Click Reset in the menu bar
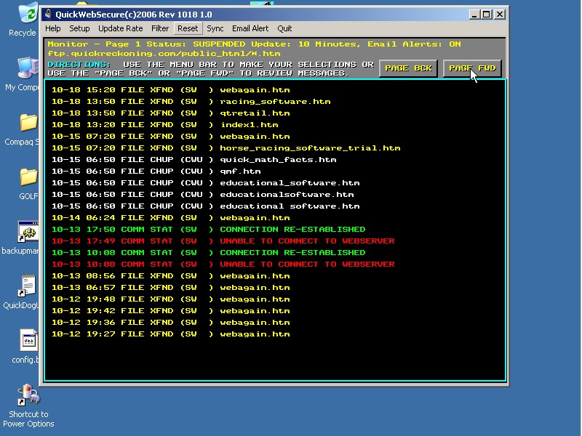This screenshot has height=436, width=582. (188, 28)
